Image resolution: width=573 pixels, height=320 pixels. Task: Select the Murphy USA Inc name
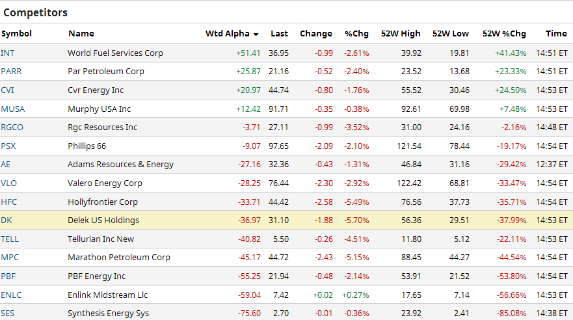pyautogui.click(x=99, y=109)
